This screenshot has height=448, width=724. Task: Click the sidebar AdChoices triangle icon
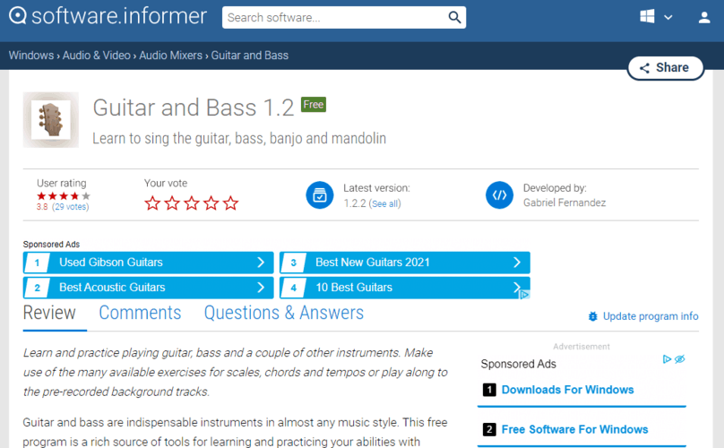(667, 359)
